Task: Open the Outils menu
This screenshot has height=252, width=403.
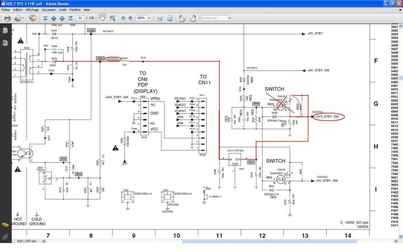Action: [63, 10]
